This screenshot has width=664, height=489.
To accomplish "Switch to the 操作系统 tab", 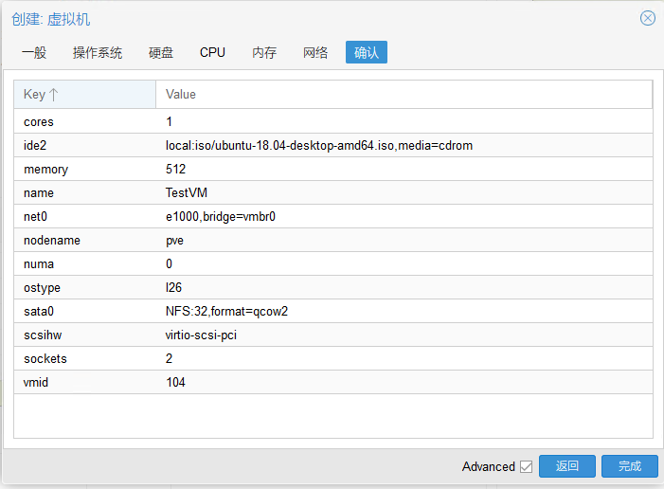I will pyautogui.click(x=98, y=52).
